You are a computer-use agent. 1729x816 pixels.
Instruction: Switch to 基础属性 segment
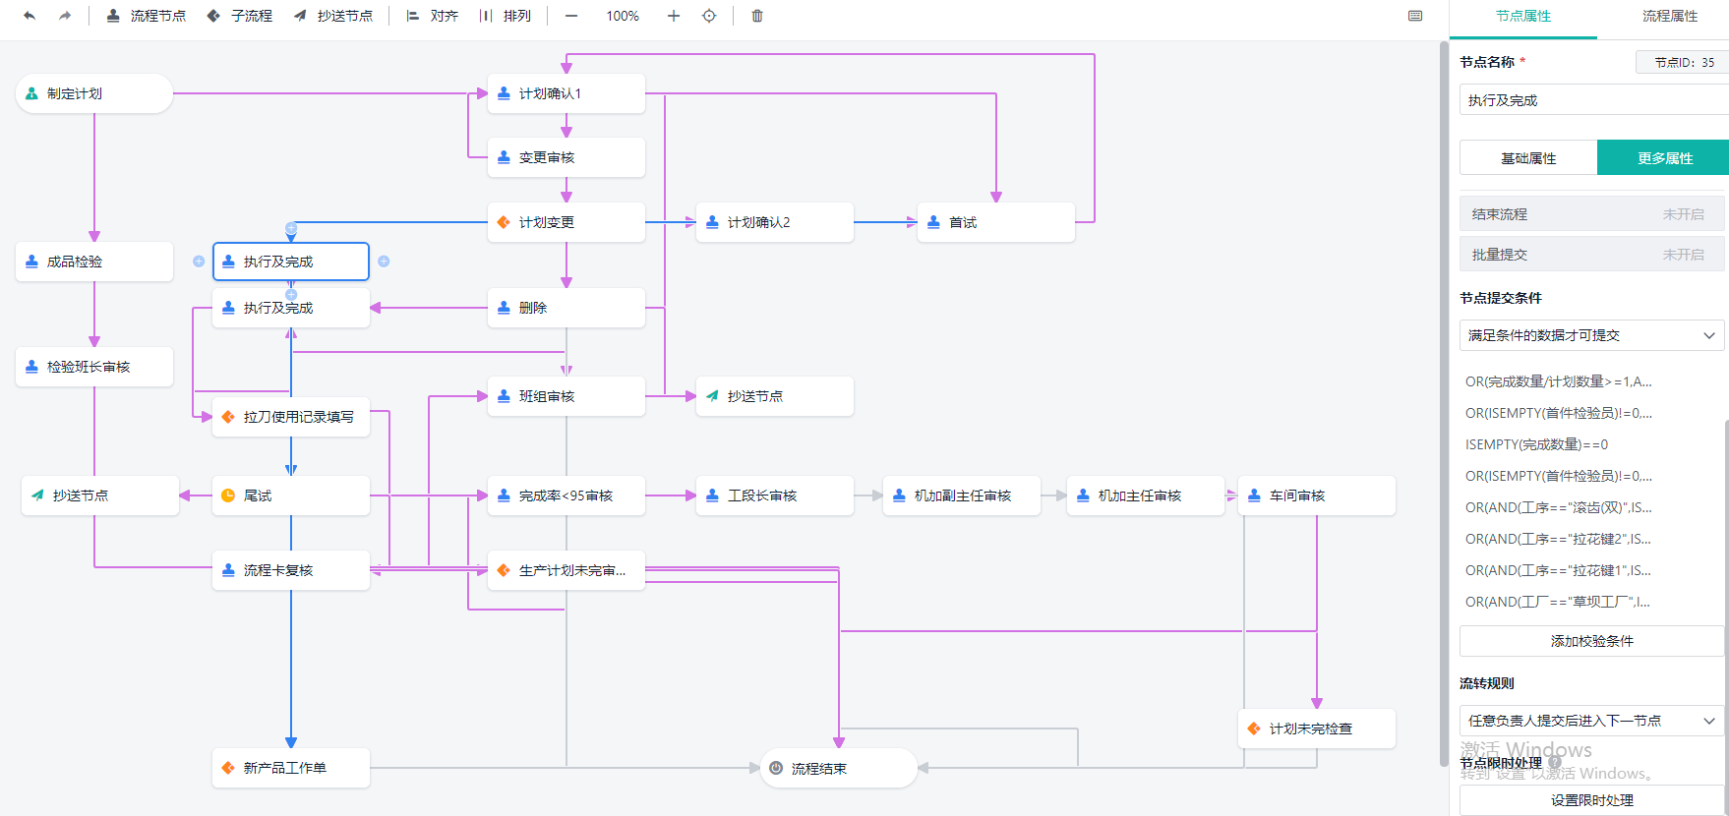[1528, 158]
